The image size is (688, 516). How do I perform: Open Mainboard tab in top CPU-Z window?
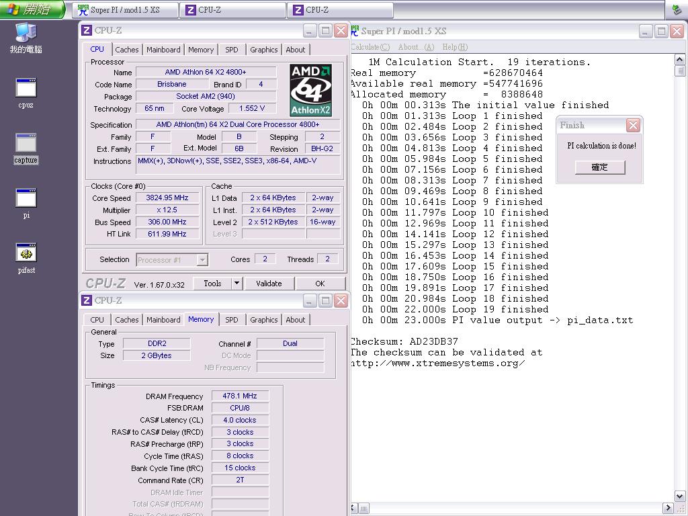(163, 50)
